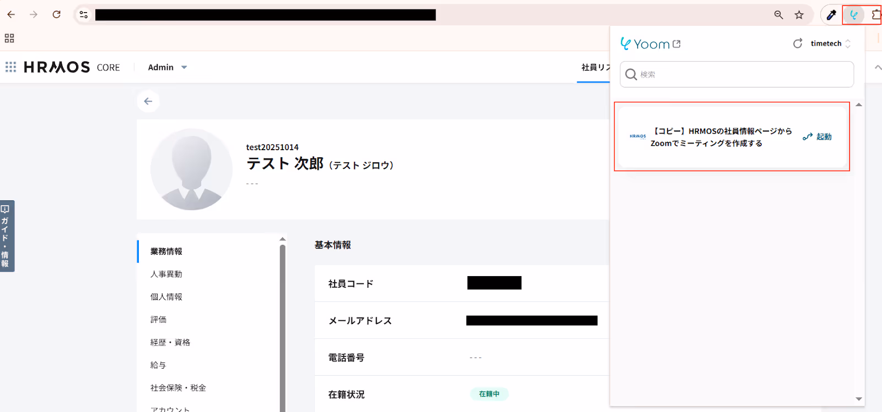Viewport: 882px width, 412px height.
Task: Click the employee name テスト 次郎
Action: pyautogui.click(x=285, y=164)
